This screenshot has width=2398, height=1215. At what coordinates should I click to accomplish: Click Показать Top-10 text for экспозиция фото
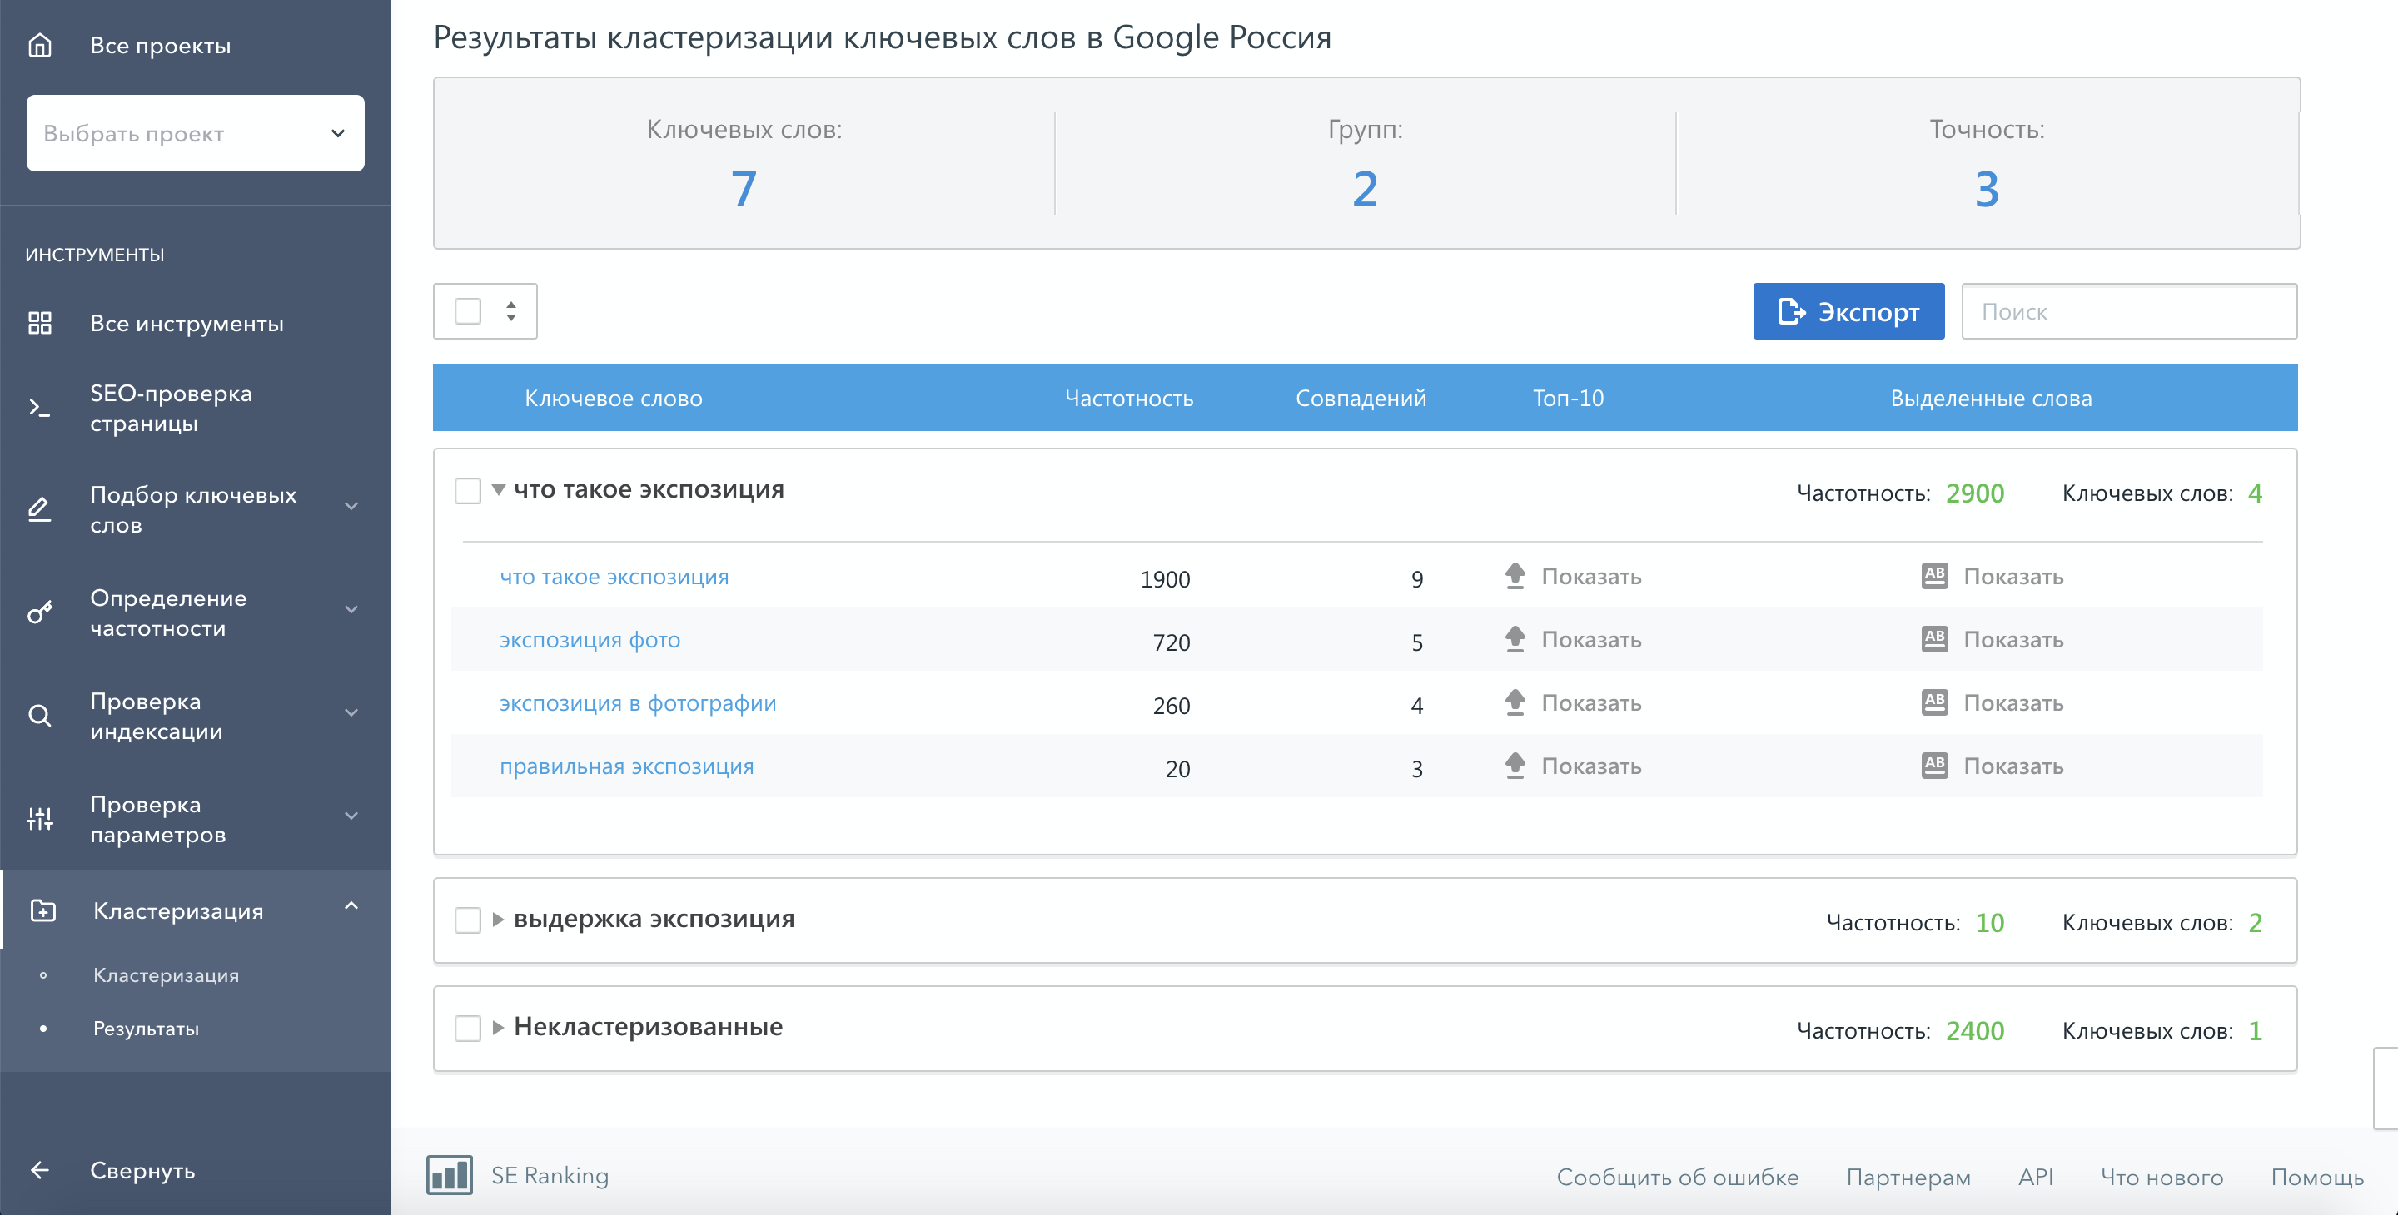pos(1591,639)
